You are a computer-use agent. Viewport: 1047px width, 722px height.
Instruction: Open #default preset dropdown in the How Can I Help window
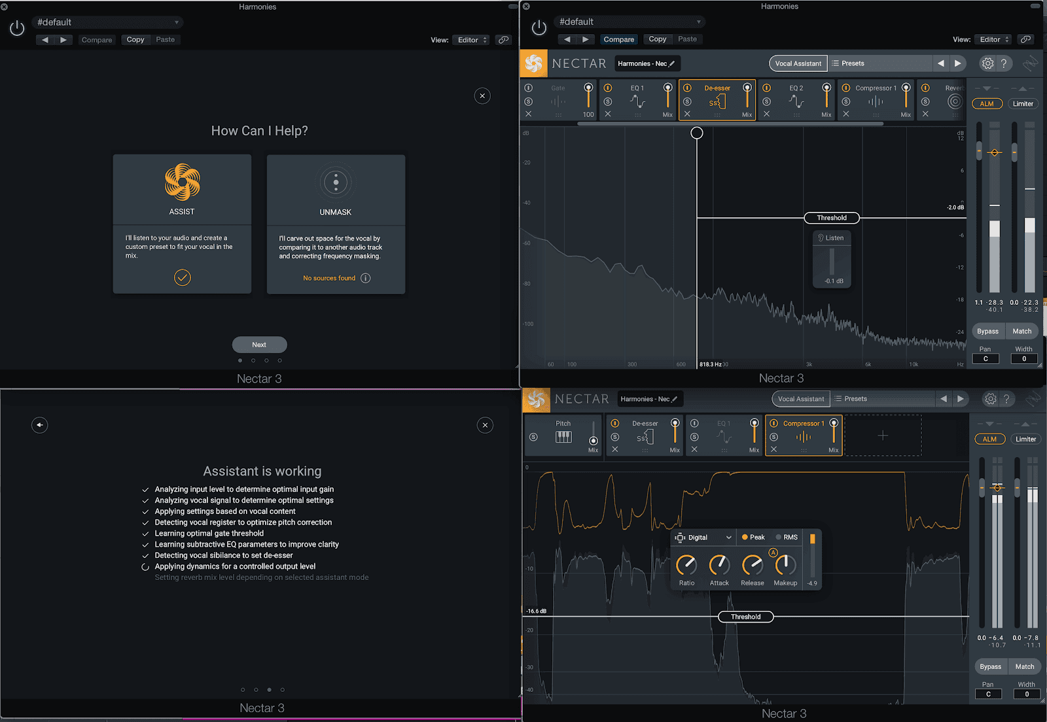click(x=107, y=22)
